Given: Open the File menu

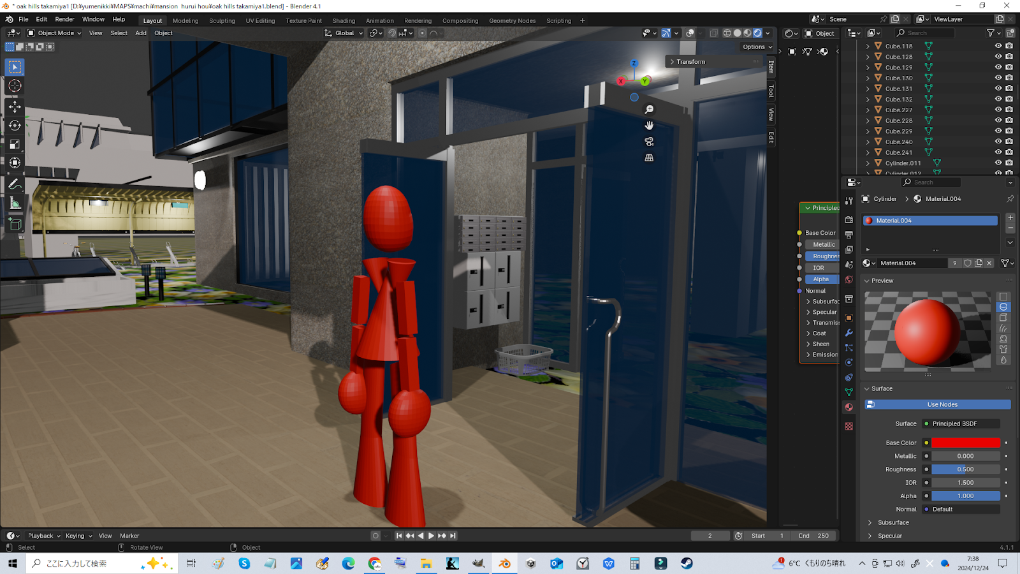Looking at the screenshot, I should coord(24,19).
